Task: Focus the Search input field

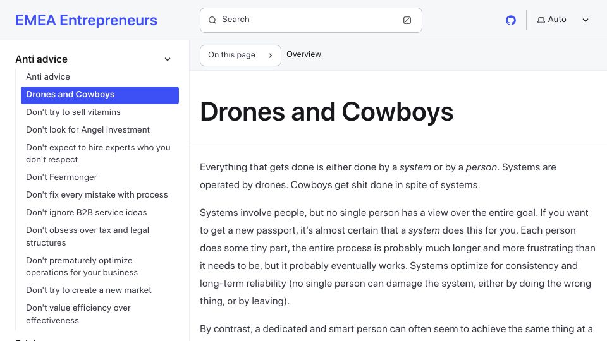Action: (x=311, y=20)
